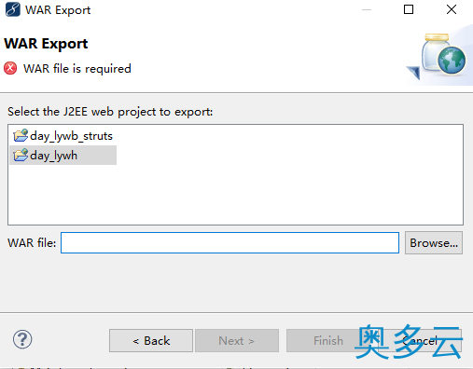Screen dimensions: 473x369
Task: Go to the previous page with Back
Action: 151,341
